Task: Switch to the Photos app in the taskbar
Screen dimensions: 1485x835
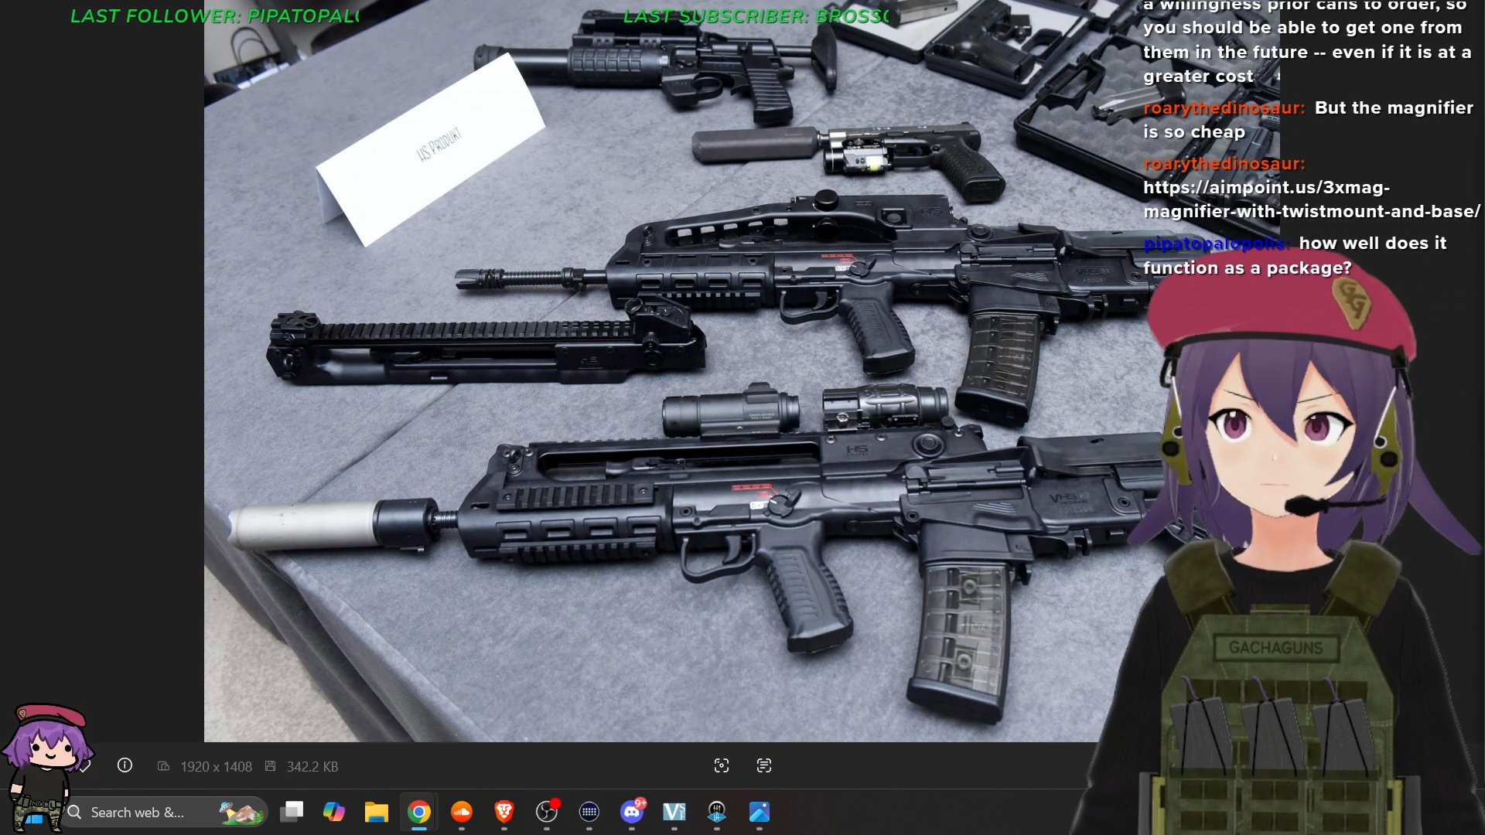Action: [x=760, y=812]
